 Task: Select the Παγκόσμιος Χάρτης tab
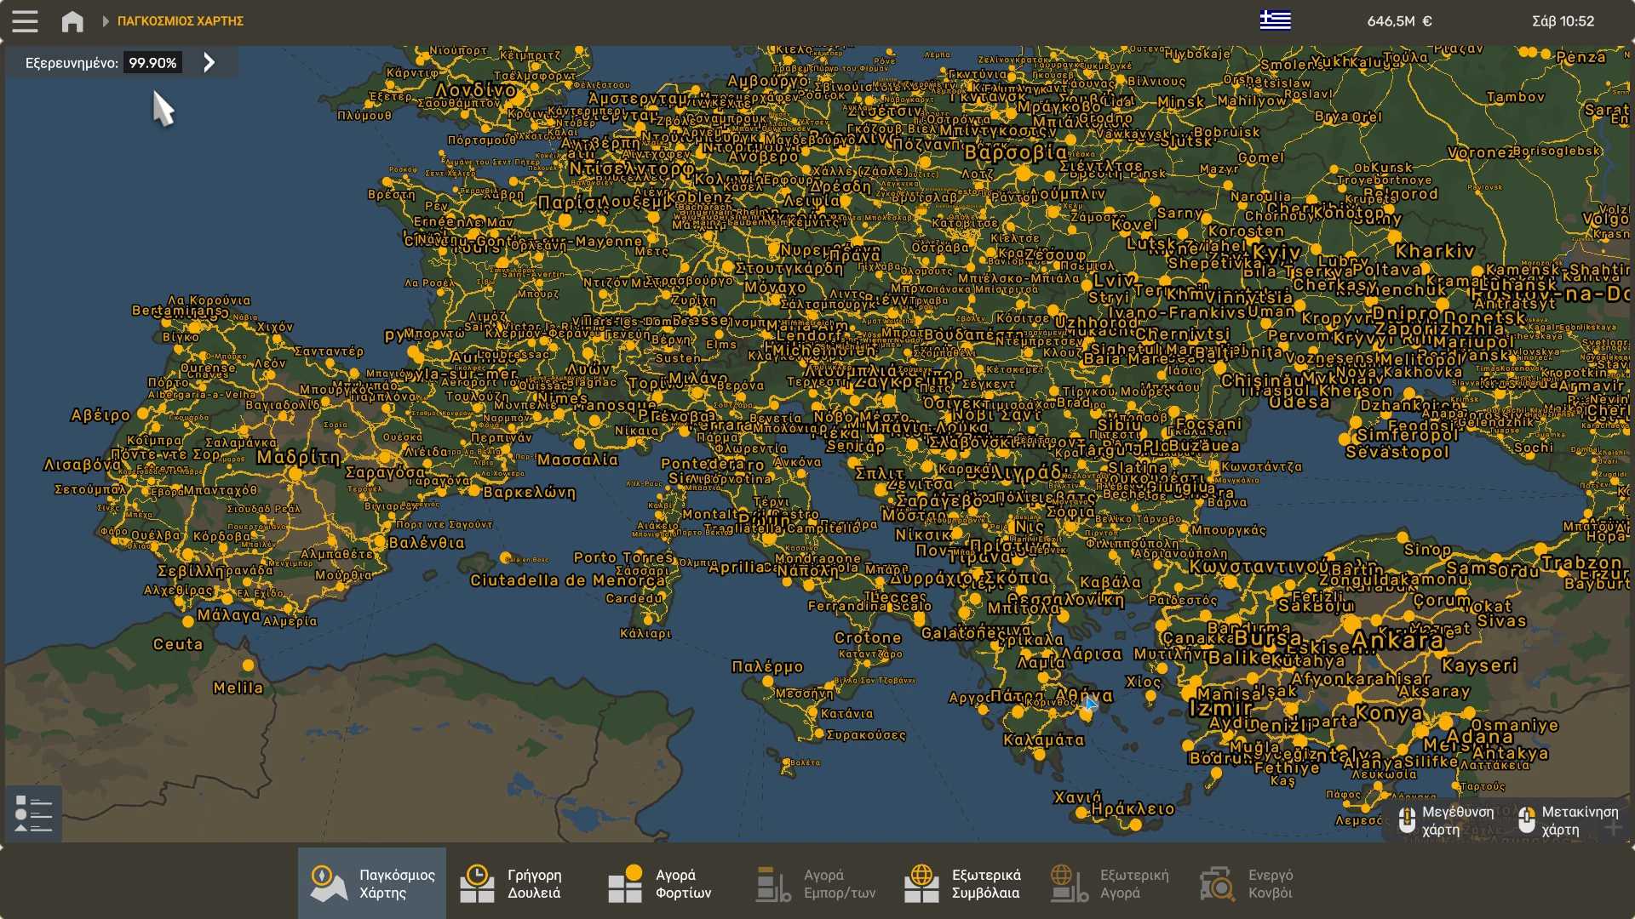point(372,883)
